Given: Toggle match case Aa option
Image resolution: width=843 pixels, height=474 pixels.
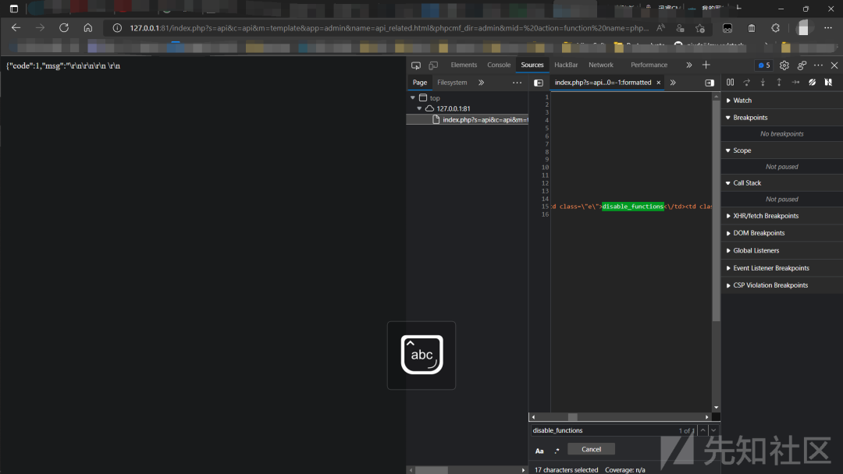Looking at the screenshot, I should pos(539,451).
